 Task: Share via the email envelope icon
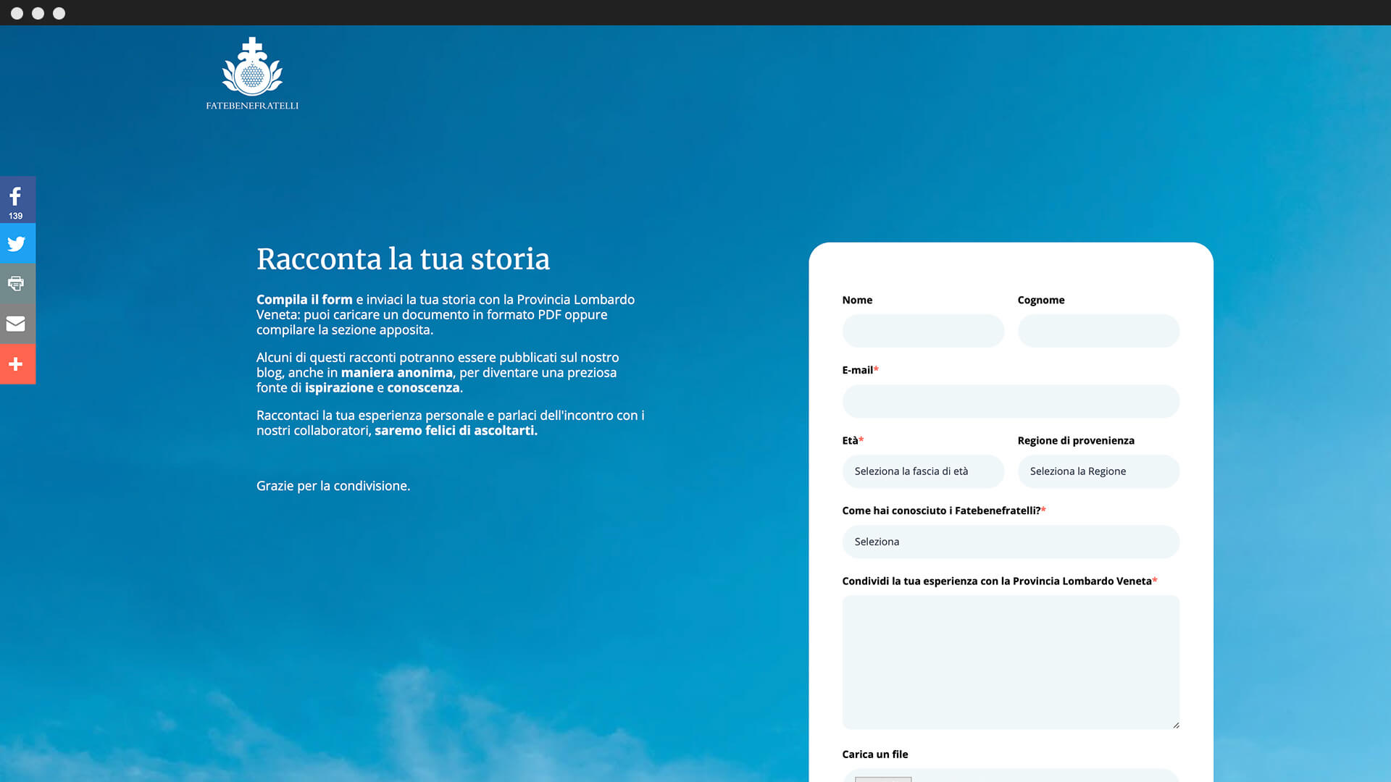pos(17,324)
